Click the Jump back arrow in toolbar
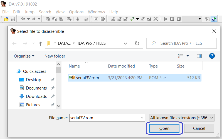 click(x=23, y=19)
